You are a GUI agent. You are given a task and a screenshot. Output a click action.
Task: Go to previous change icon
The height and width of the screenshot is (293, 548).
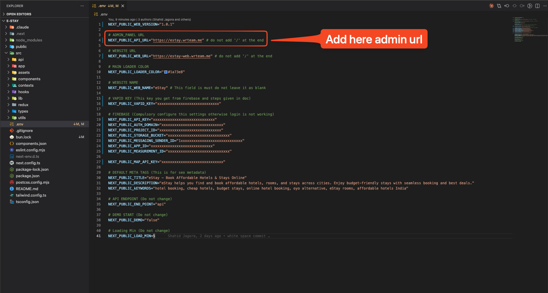point(507,6)
